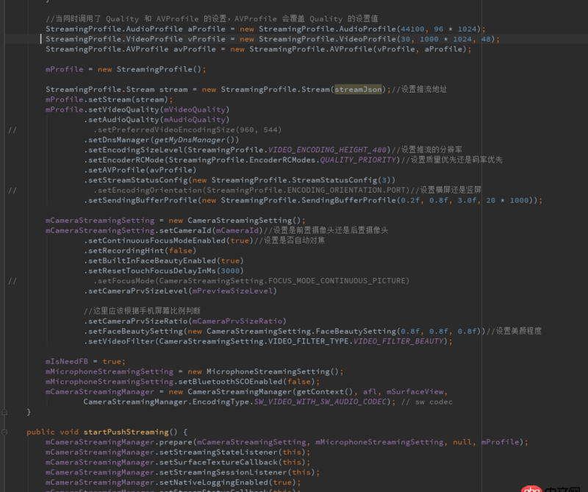588x492 pixels.
Task: Click the setFaceBeautySetting method call
Action: coord(135,332)
